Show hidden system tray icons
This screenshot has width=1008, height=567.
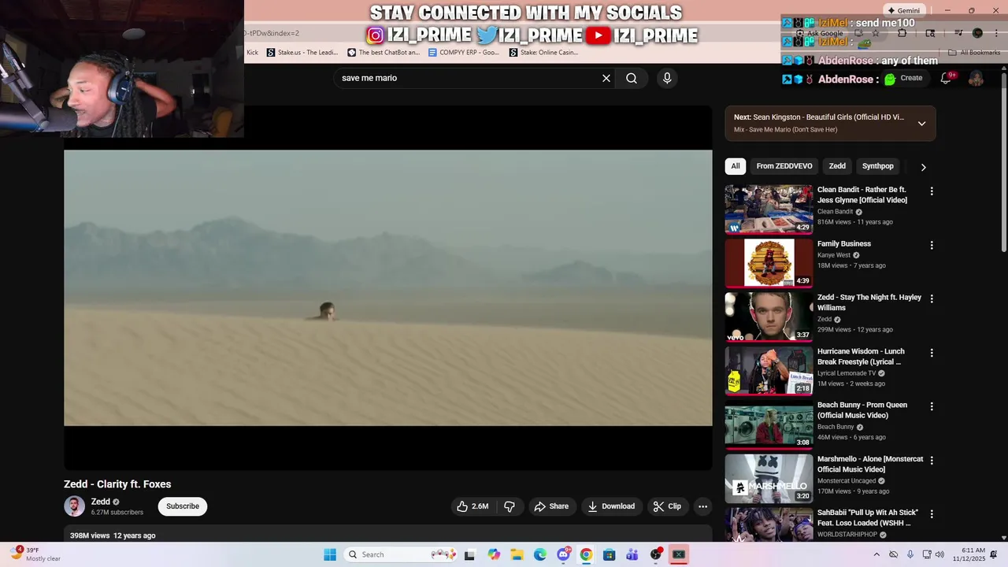pos(876,554)
